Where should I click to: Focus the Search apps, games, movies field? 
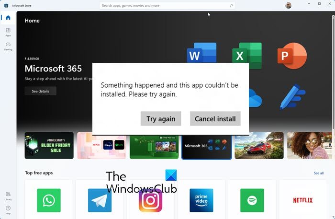click(x=167, y=6)
